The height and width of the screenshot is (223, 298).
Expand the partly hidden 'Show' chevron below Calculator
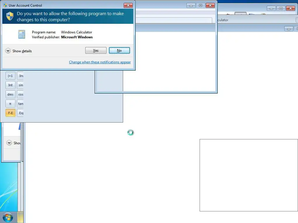(x=9, y=143)
